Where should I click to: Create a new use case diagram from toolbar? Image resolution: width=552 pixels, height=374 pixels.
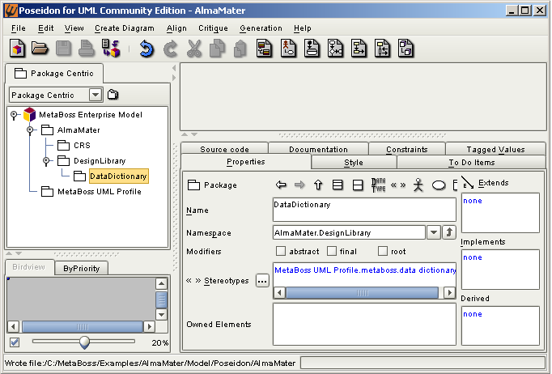(x=288, y=49)
